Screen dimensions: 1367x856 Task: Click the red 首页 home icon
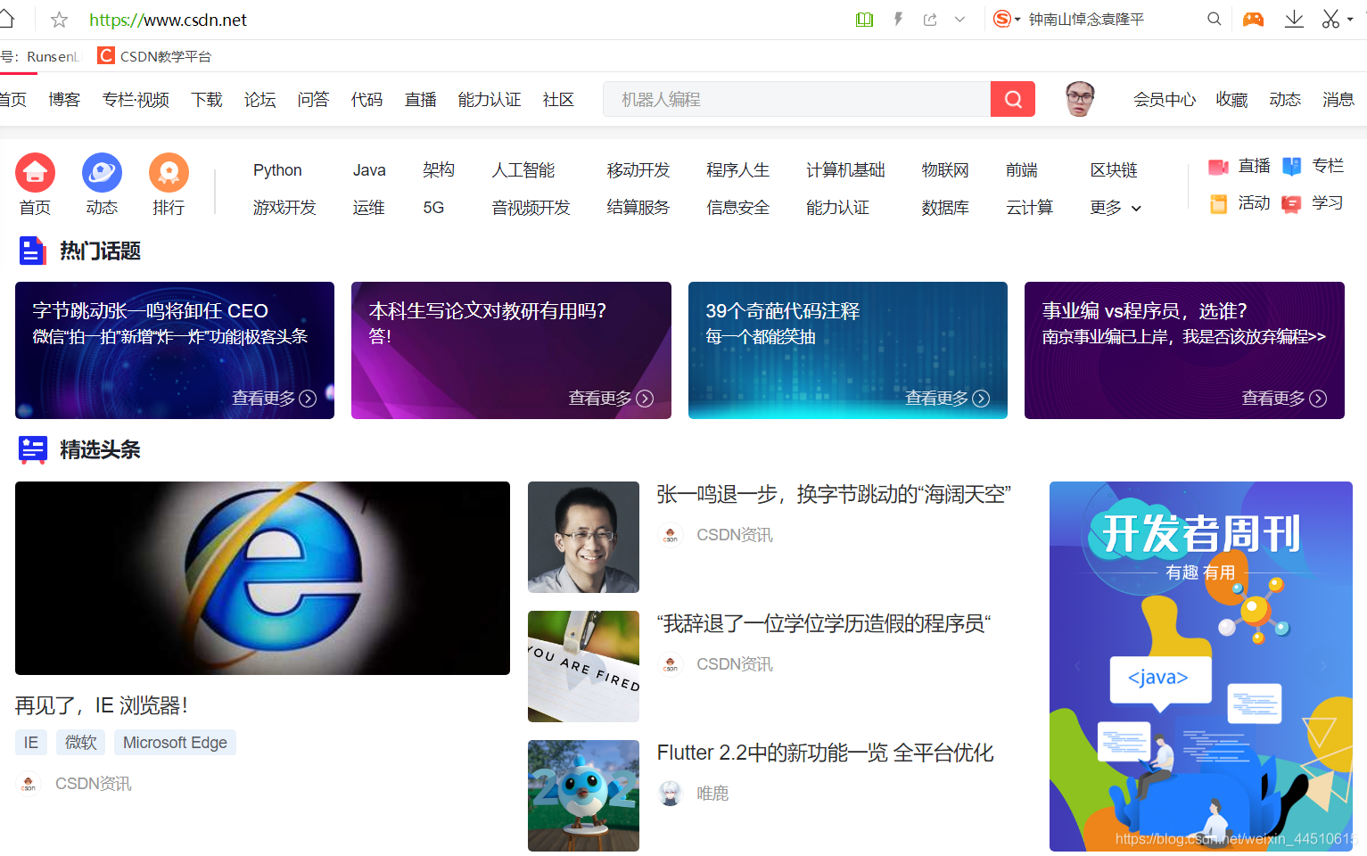click(x=35, y=172)
